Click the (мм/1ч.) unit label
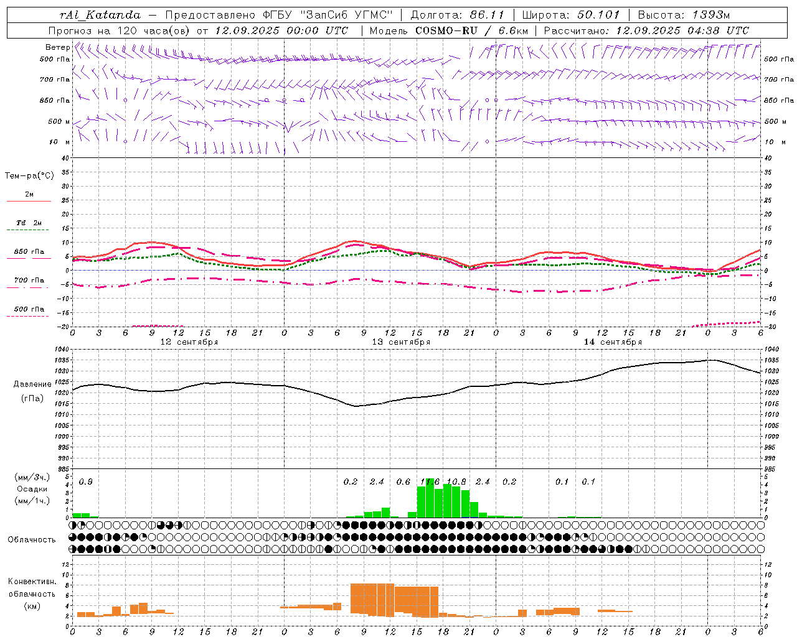 click(32, 501)
